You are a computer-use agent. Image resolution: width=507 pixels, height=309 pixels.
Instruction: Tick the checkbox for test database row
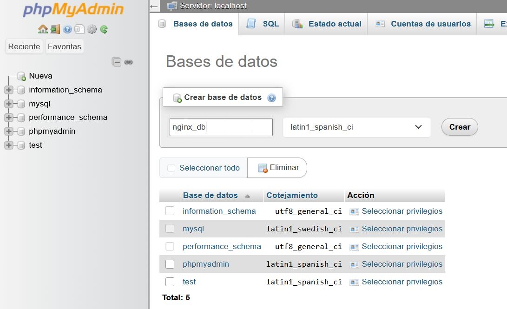click(170, 282)
